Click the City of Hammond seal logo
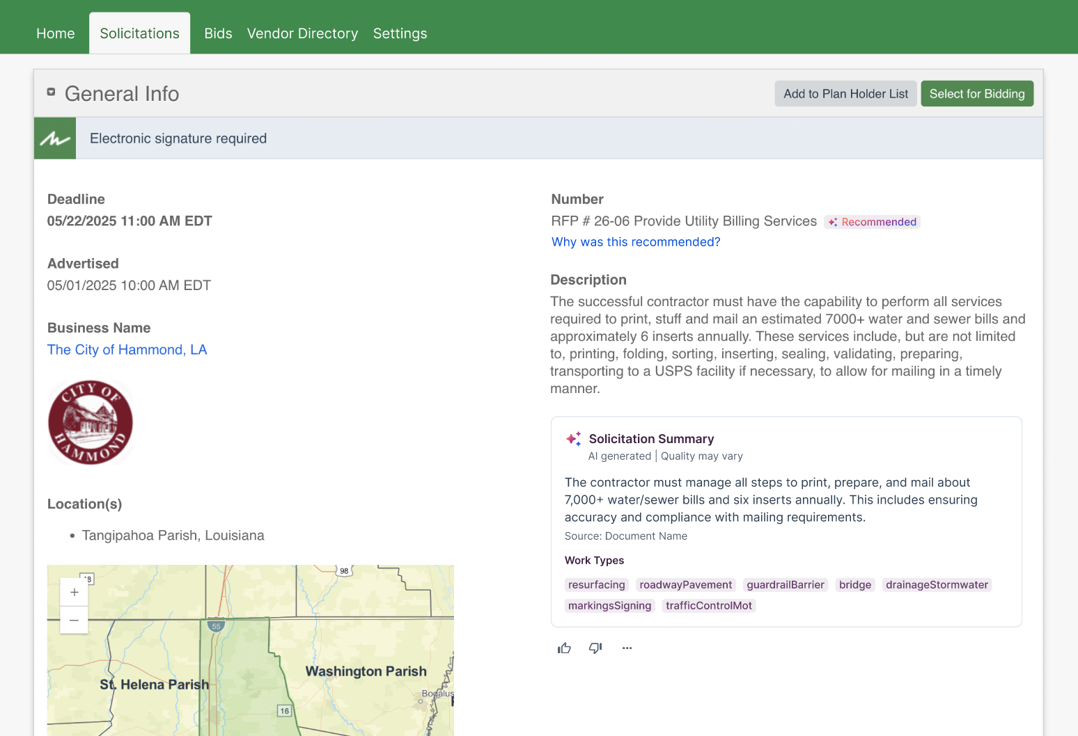Image resolution: width=1078 pixels, height=736 pixels. (91, 422)
